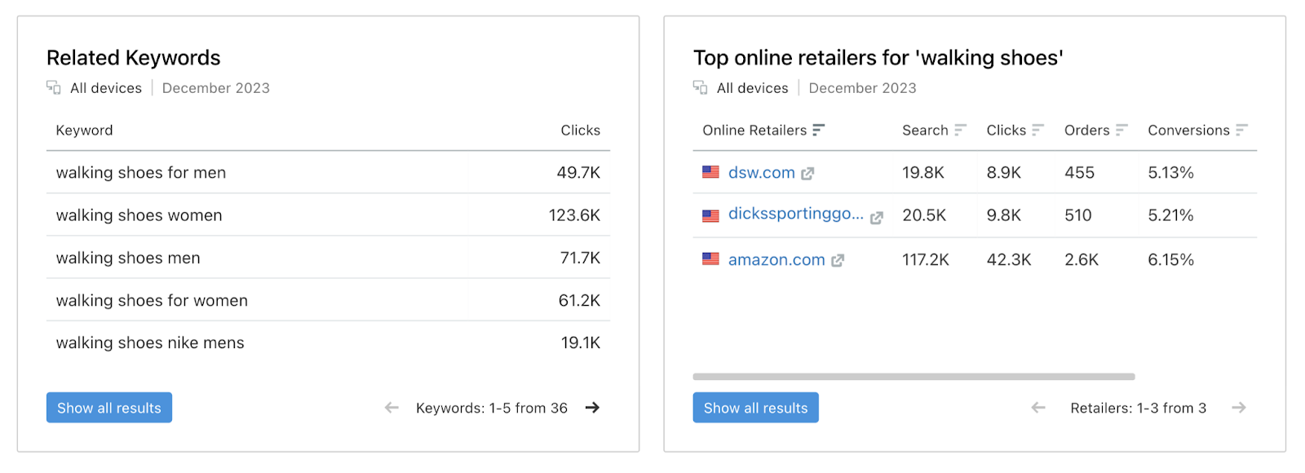Screen dimensions: 1305x473
Task: Sort by the Orders column sort icon
Action: (x=1123, y=130)
